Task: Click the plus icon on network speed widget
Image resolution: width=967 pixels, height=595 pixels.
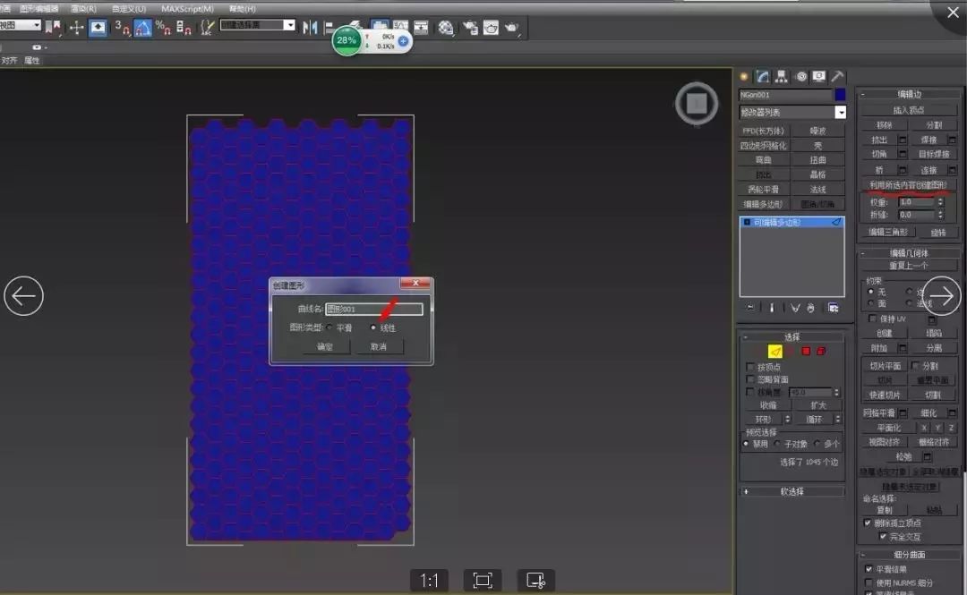Action: (403, 41)
